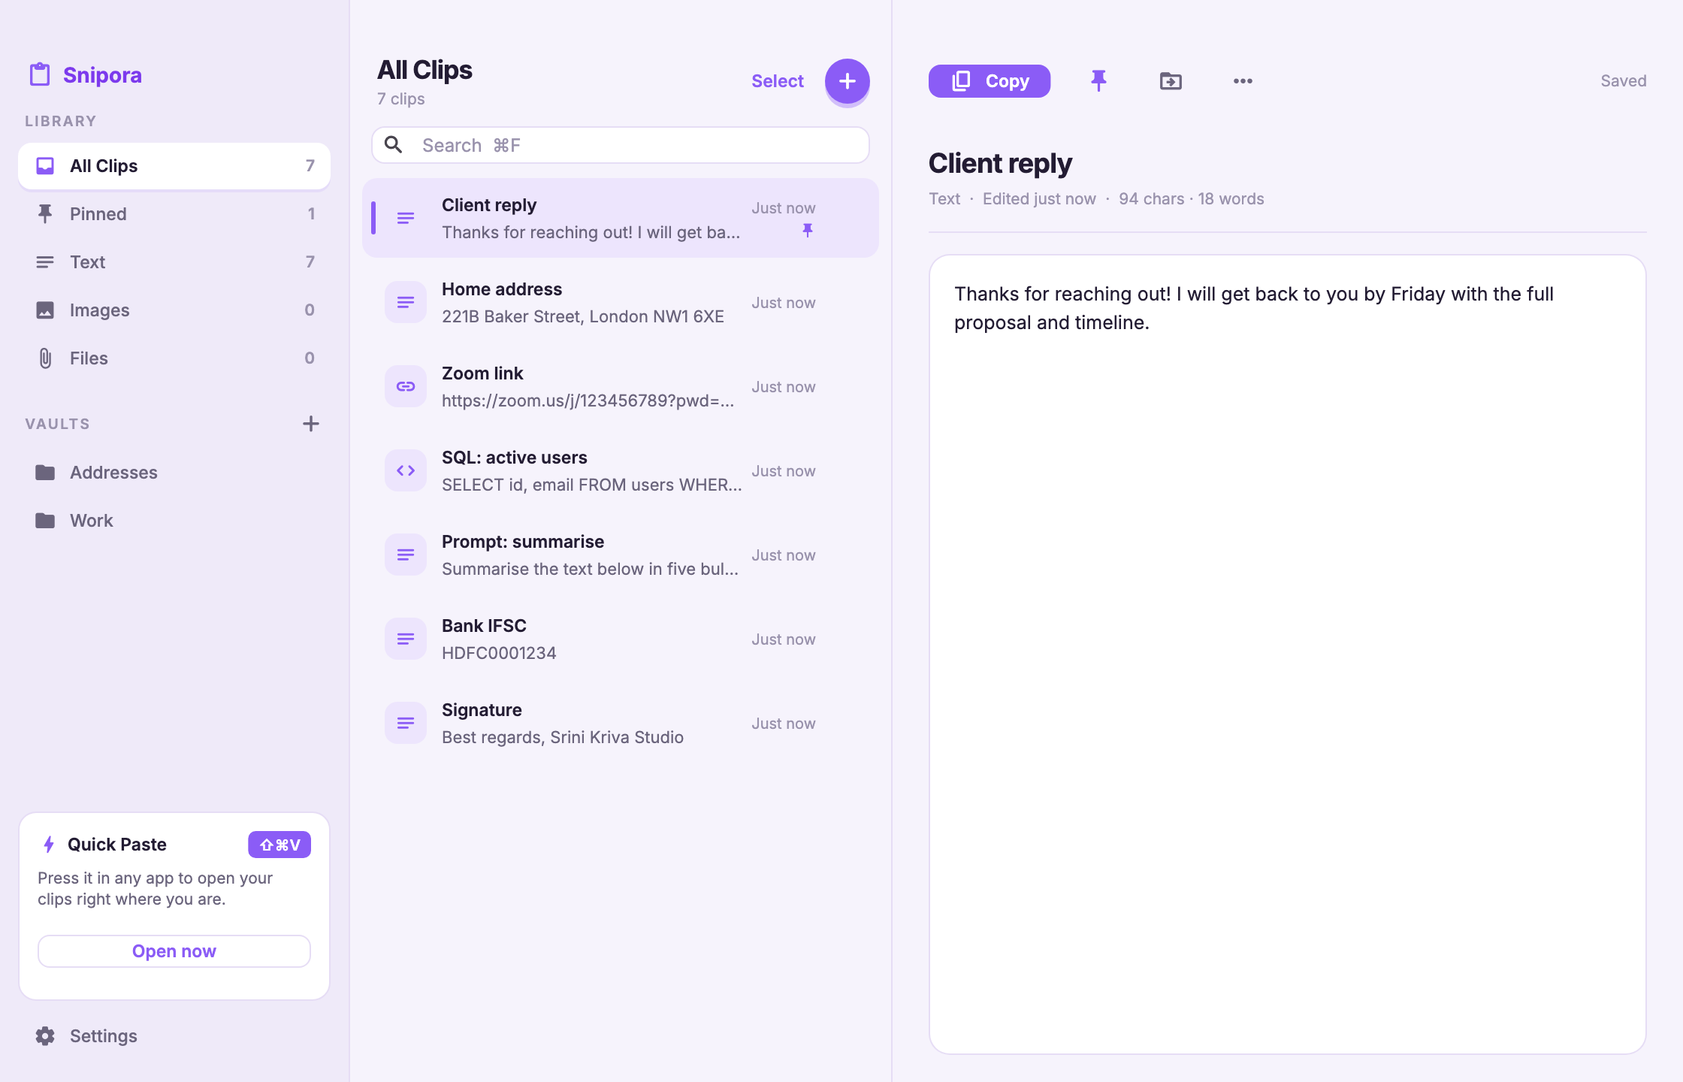Open the All Clips library section
The image size is (1683, 1082).
coord(174,166)
